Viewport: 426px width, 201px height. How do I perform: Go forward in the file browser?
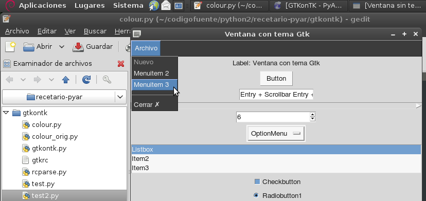click(x=38, y=80)
